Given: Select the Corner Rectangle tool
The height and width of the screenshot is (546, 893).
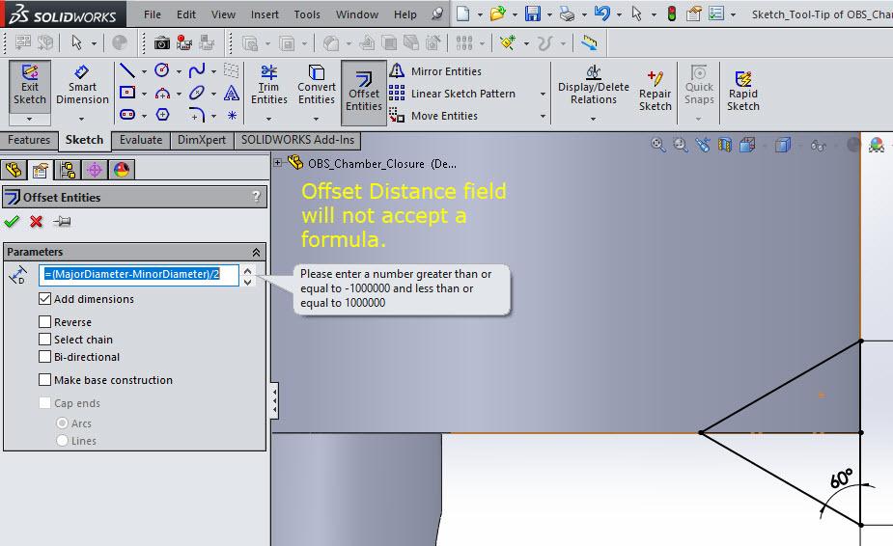Looking at the screenshot, I should click(127, 93).
